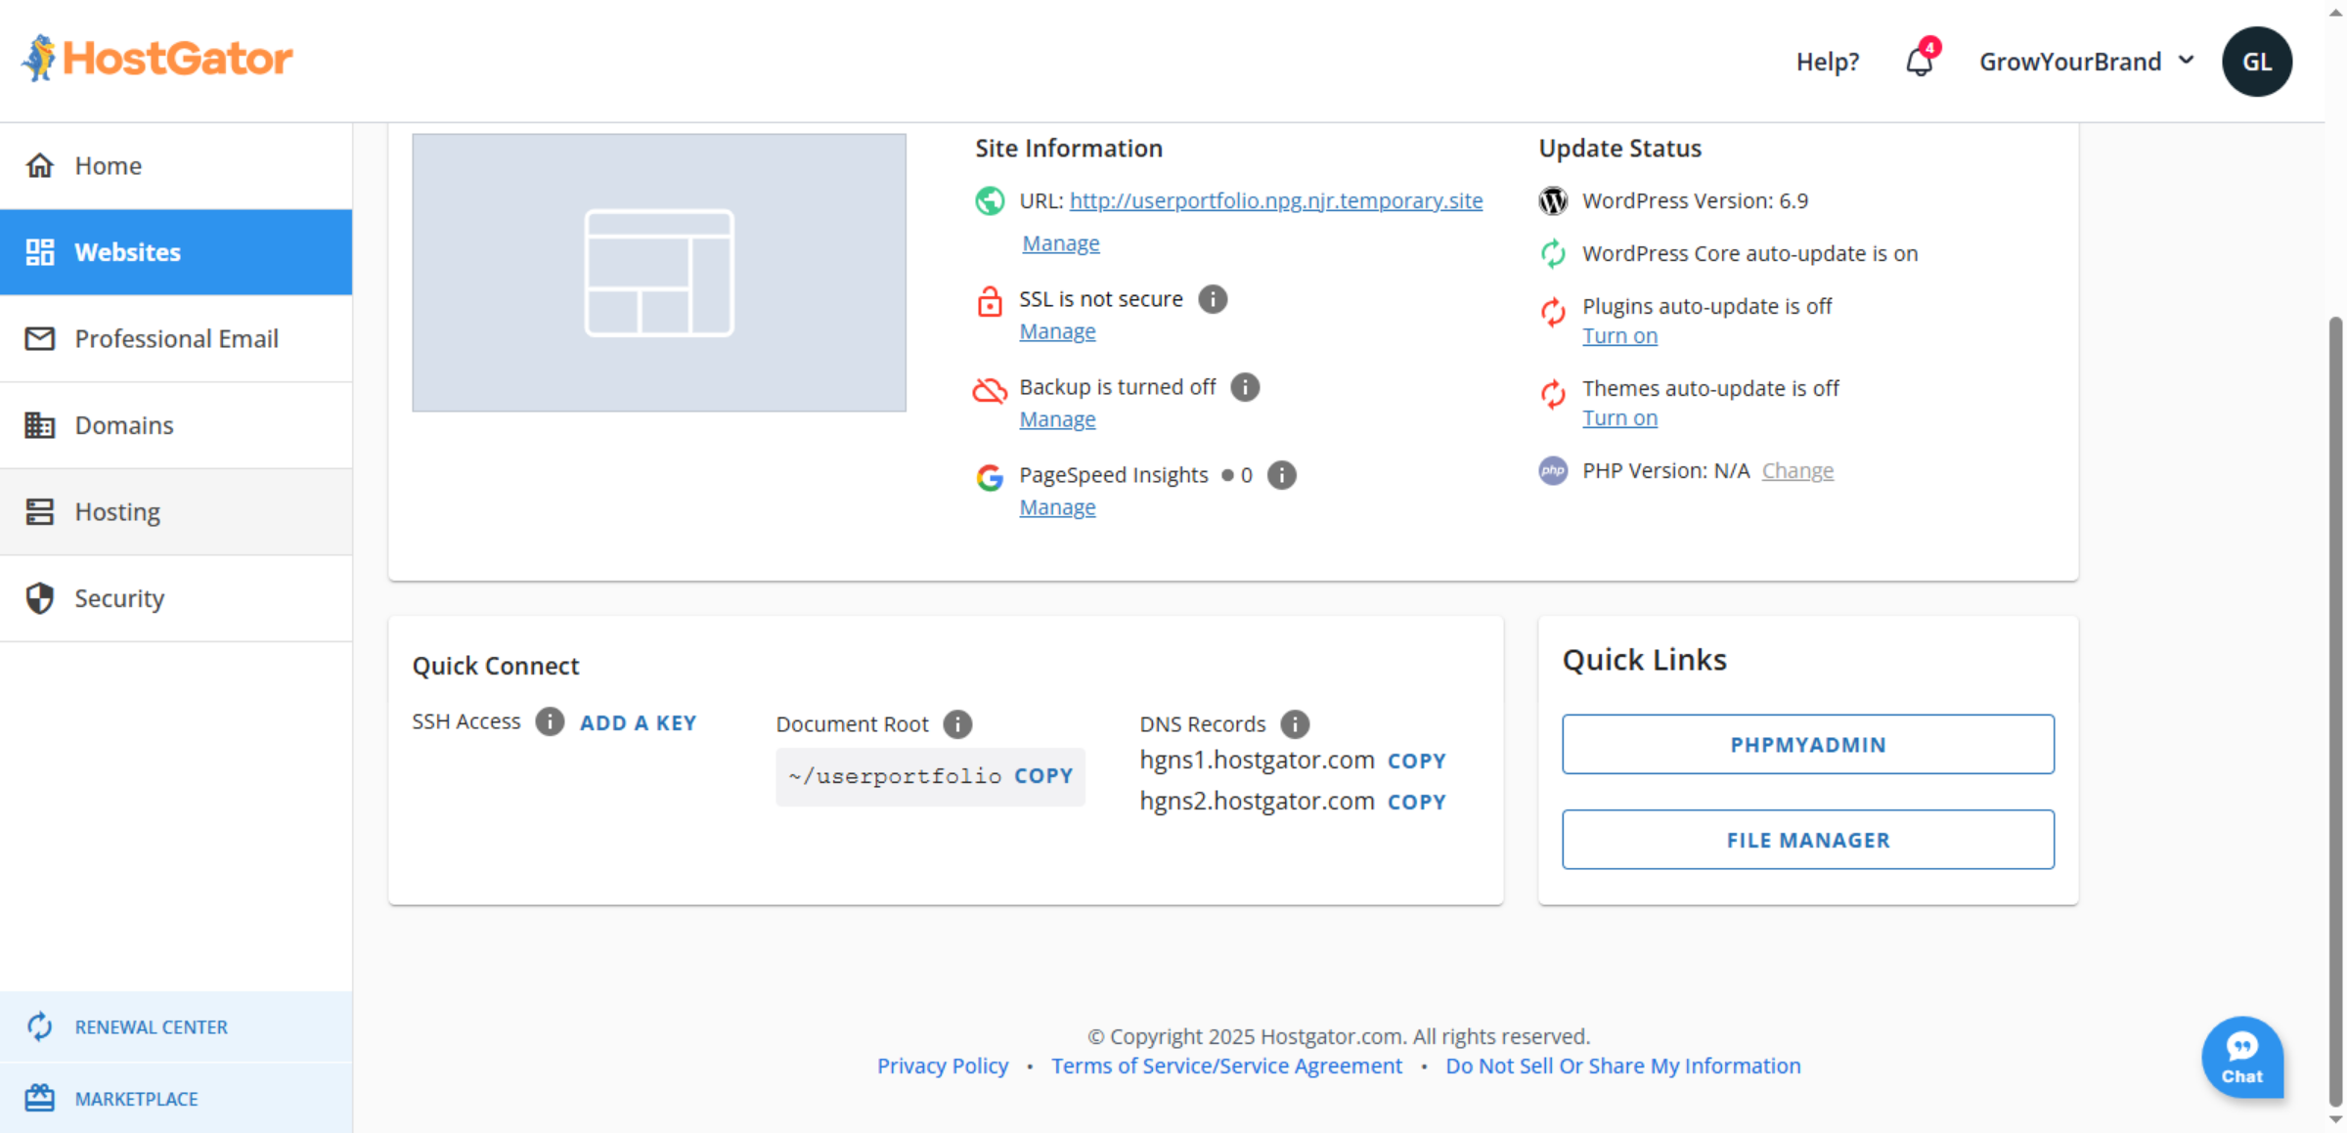
Task: Click the SSL is not secure info icon
Action: point(1213,299)
